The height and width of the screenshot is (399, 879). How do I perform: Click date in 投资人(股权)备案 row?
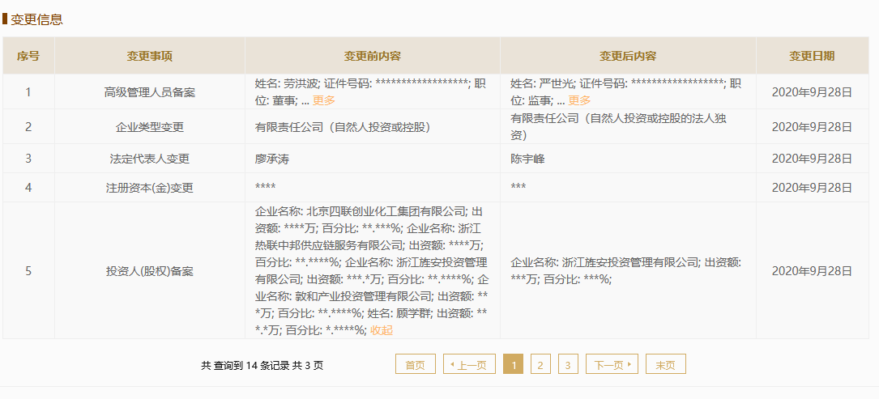coord(812,271)
